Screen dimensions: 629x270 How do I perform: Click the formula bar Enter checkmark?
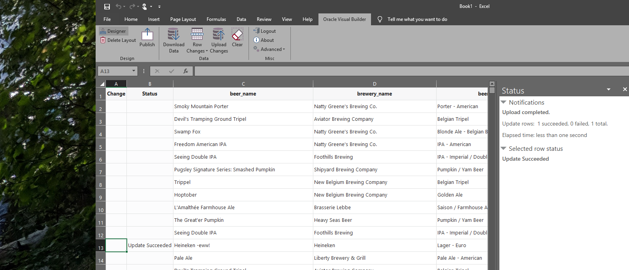pyautogui.click(x=171, y=71)
